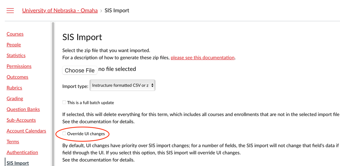Open Authentication settings link
The height and width of the screenshot is (166, 340).
click(22, 152)
